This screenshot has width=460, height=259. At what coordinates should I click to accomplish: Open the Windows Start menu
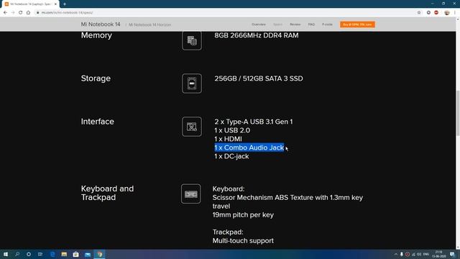coord(6,254)
